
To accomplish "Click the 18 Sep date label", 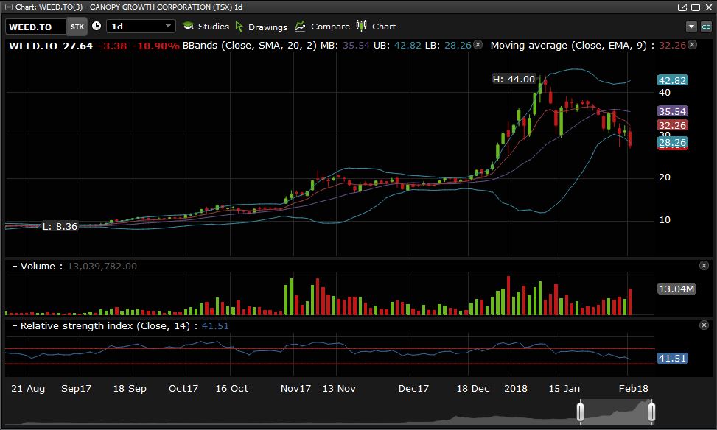I will [130, 389].
